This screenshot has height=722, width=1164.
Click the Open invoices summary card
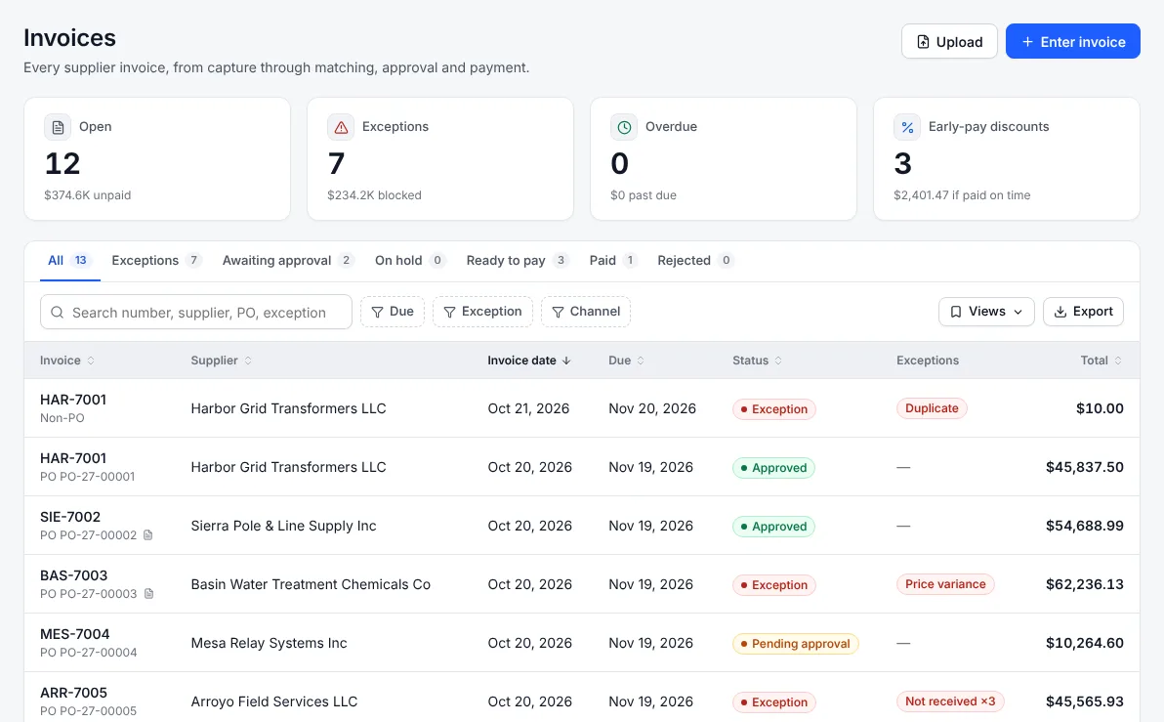156,159
